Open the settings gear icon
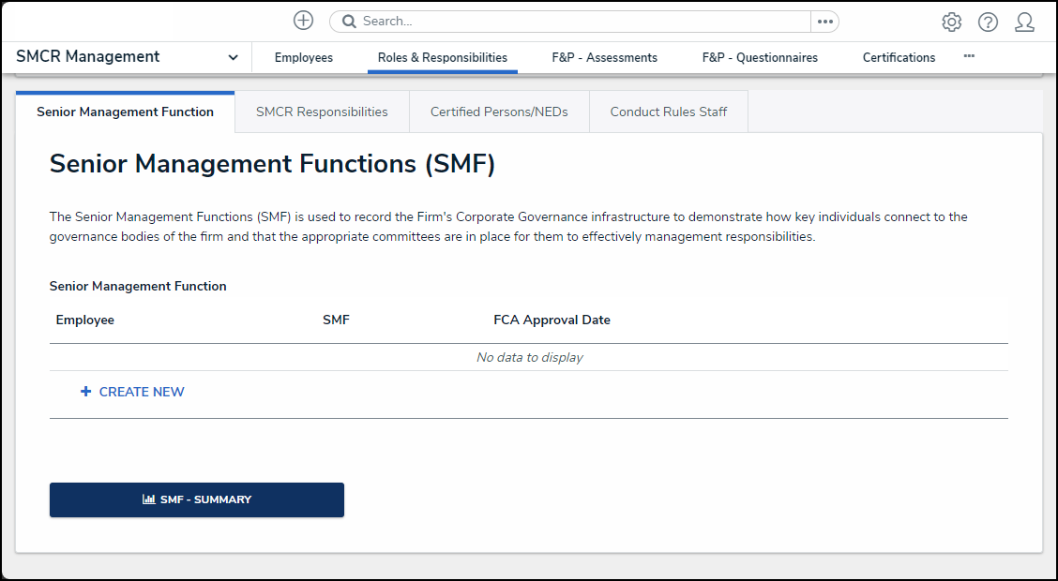This screenshot has height=581, width=1058. click(x=951, y=22)
